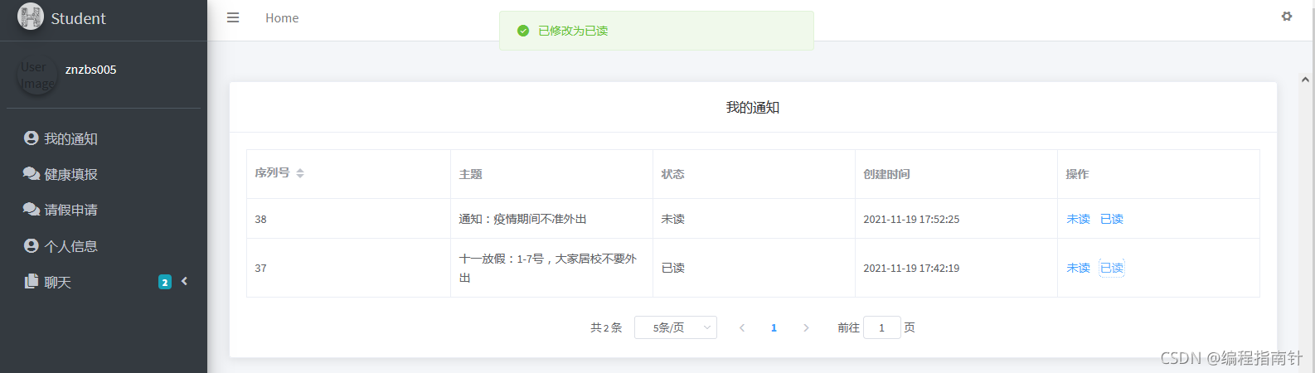Open 个人信息 menu item
The width and height of the screenshot is (1315, 373).
(x=104, y=246)
